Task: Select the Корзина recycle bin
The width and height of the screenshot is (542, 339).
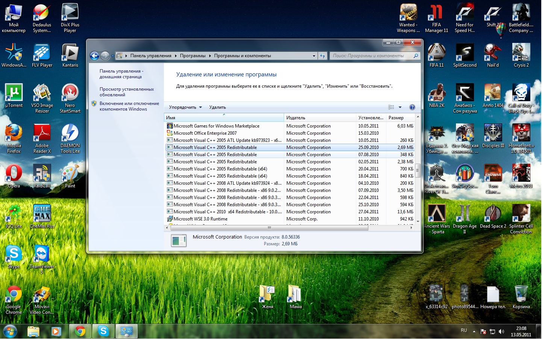Action: 521,297
